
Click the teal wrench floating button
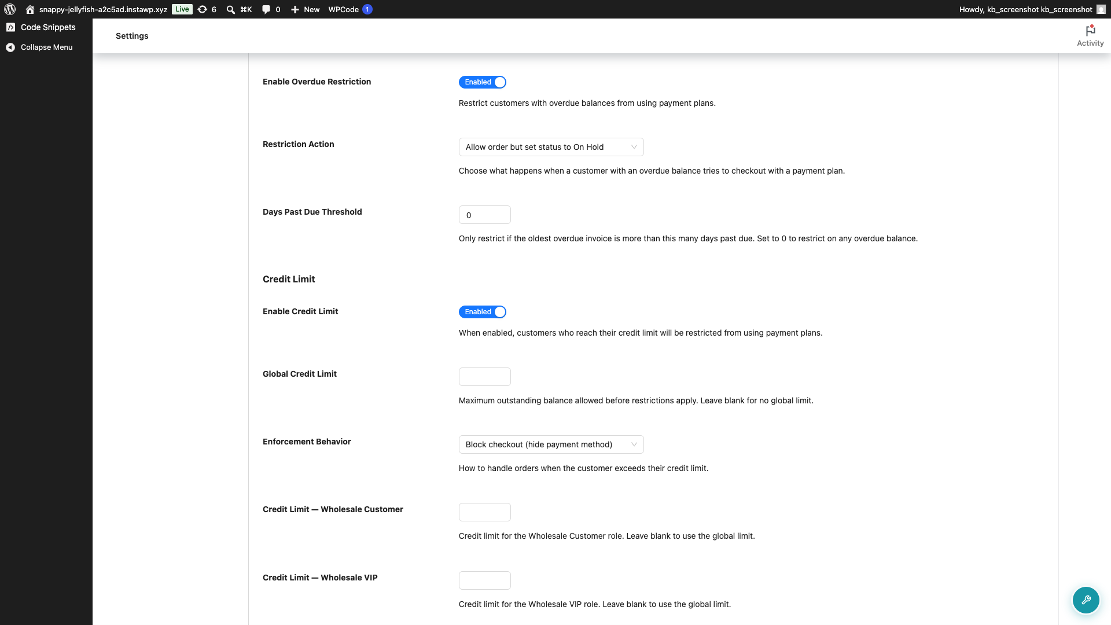point(1086,600)
